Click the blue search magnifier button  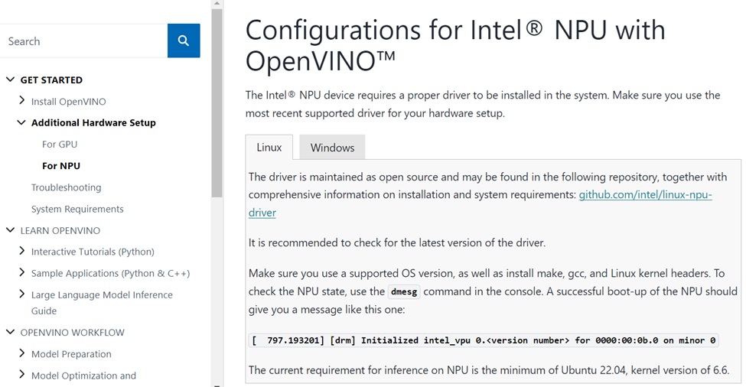point(184,41)
